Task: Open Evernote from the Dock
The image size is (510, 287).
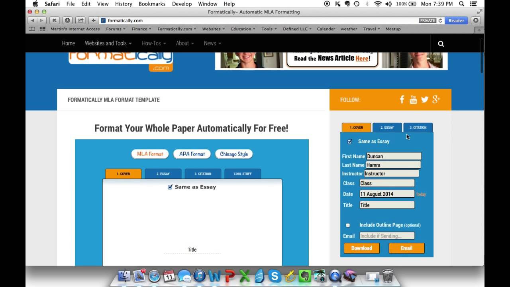Action: 305,276
